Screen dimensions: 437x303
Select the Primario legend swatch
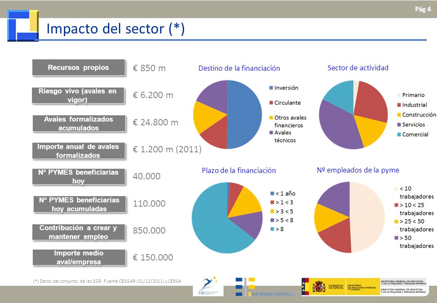(x=399, y=95)
